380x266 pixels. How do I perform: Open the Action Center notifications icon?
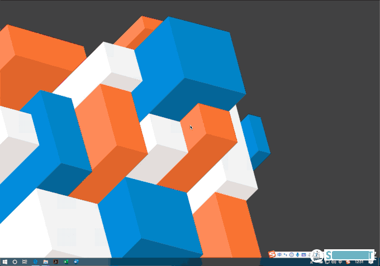371,262
